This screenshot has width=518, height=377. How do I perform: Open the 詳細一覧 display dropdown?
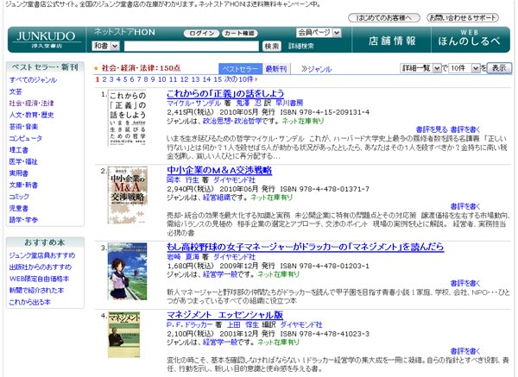point(420,68)
